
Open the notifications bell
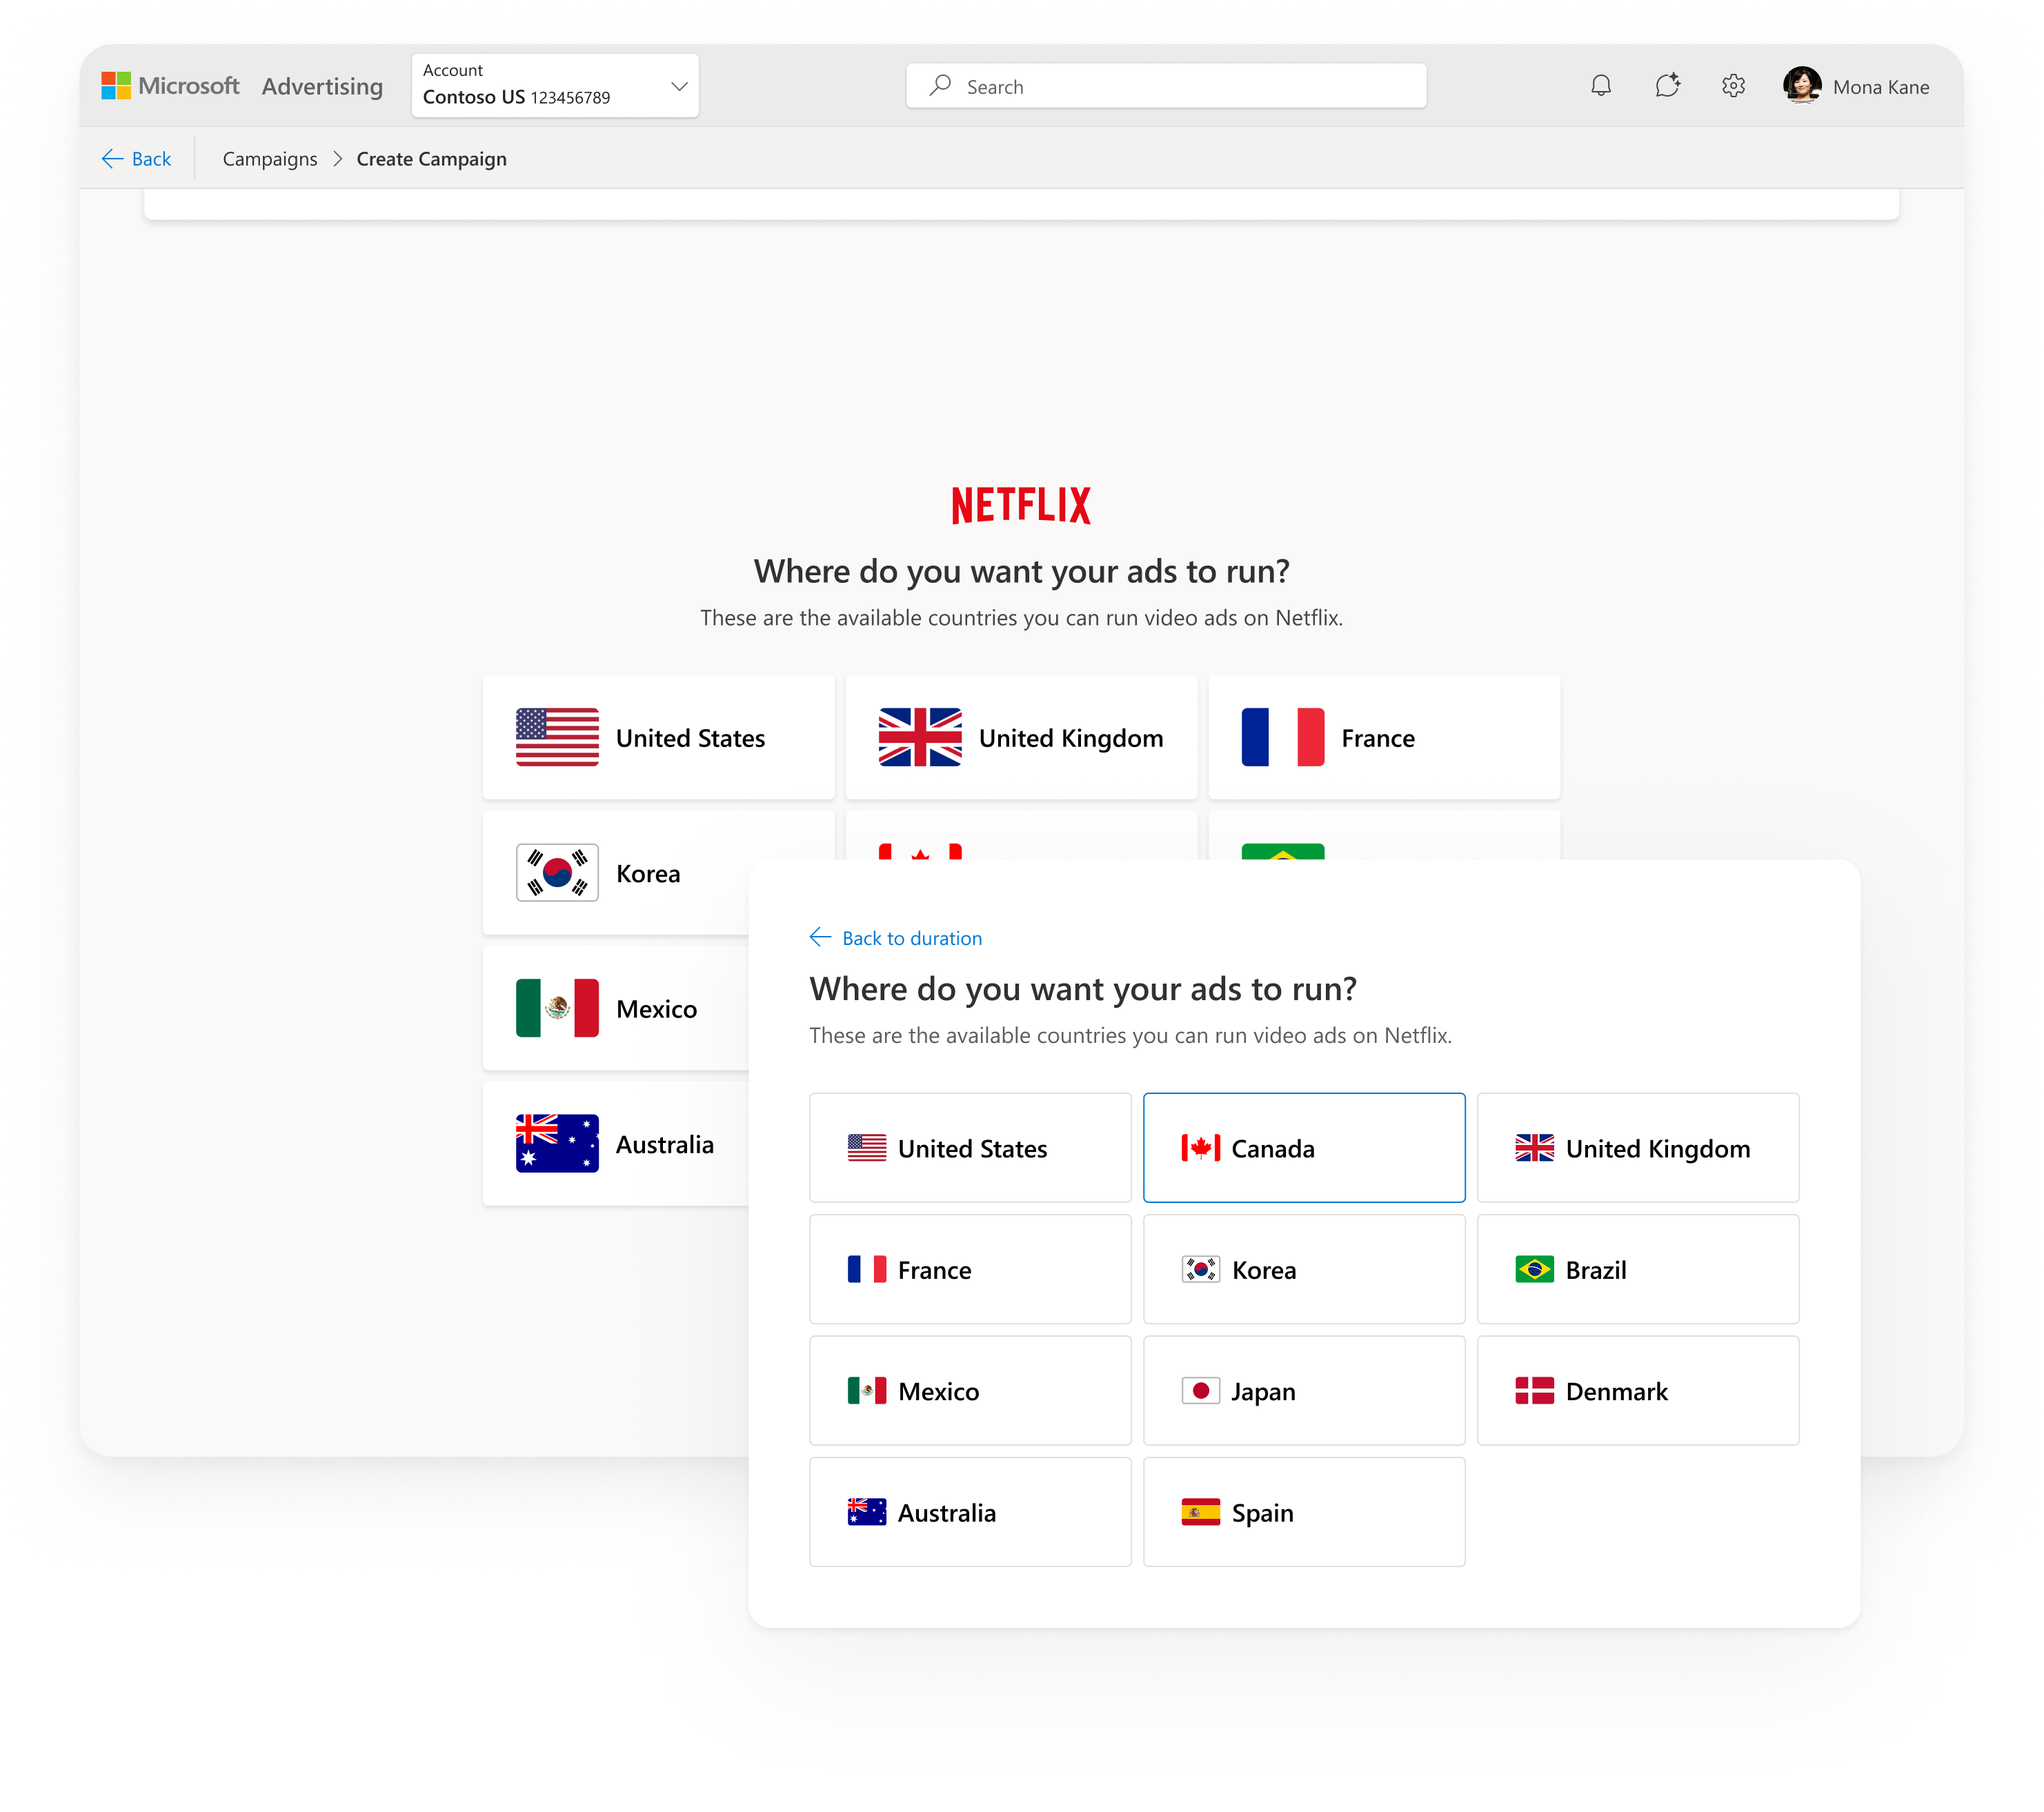click(x=1601, y=86)
